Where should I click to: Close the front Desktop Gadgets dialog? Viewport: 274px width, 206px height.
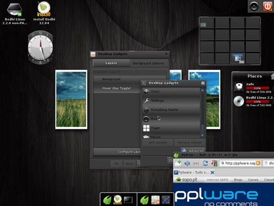tap(203, 83)
